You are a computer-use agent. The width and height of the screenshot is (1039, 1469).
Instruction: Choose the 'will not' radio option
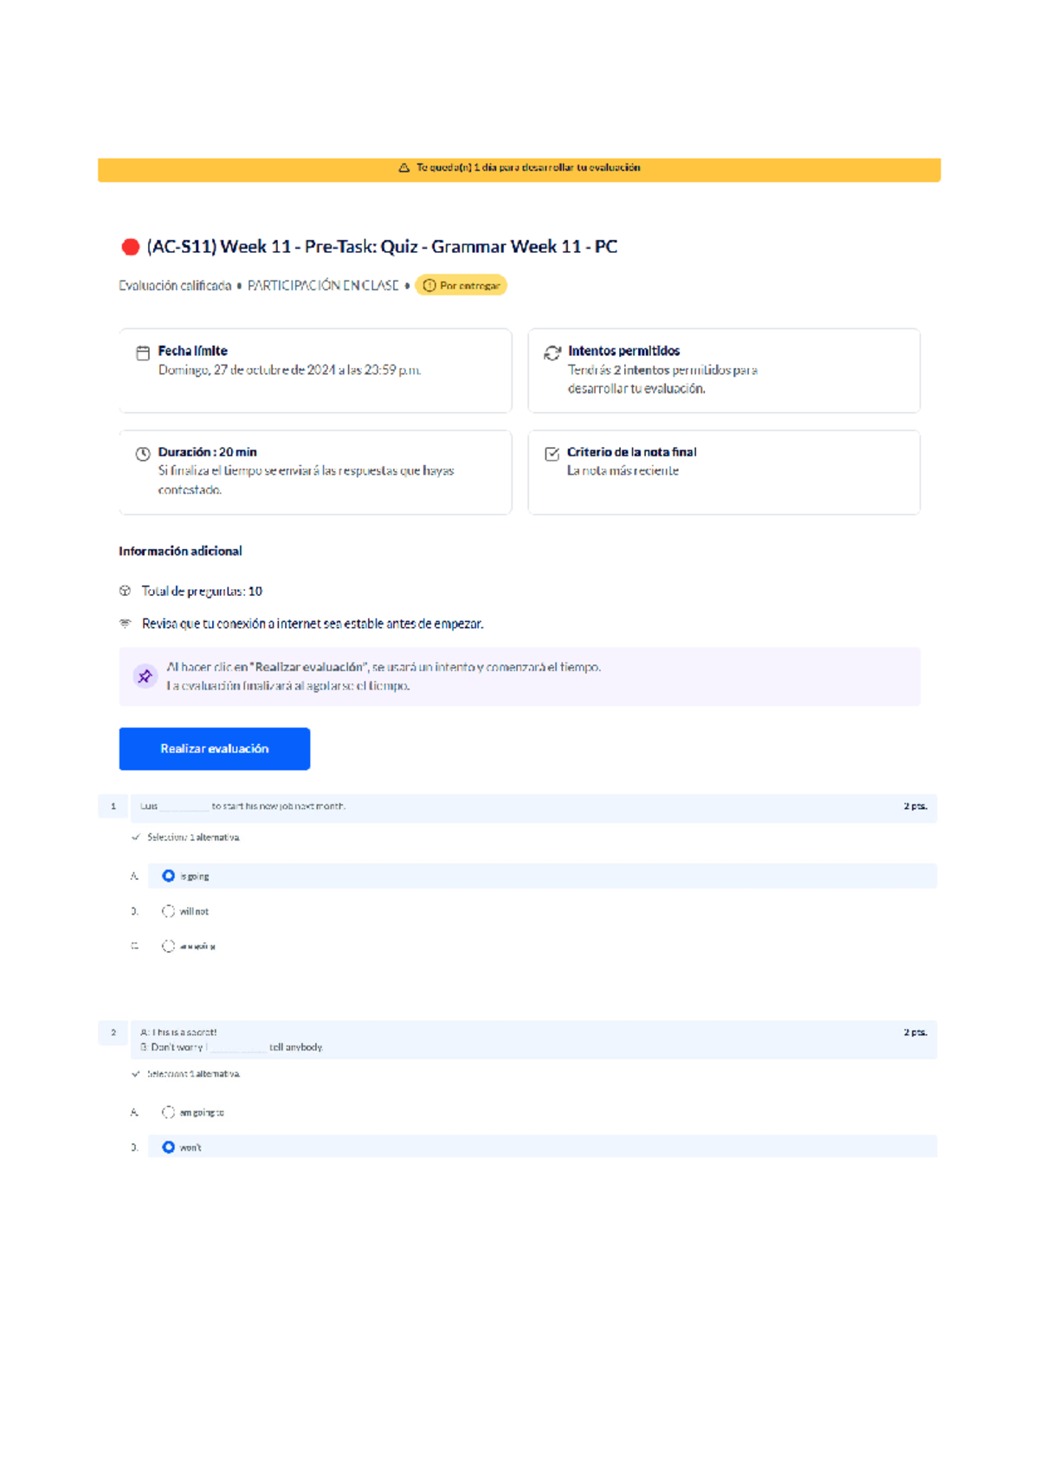(x=169, y=911)
